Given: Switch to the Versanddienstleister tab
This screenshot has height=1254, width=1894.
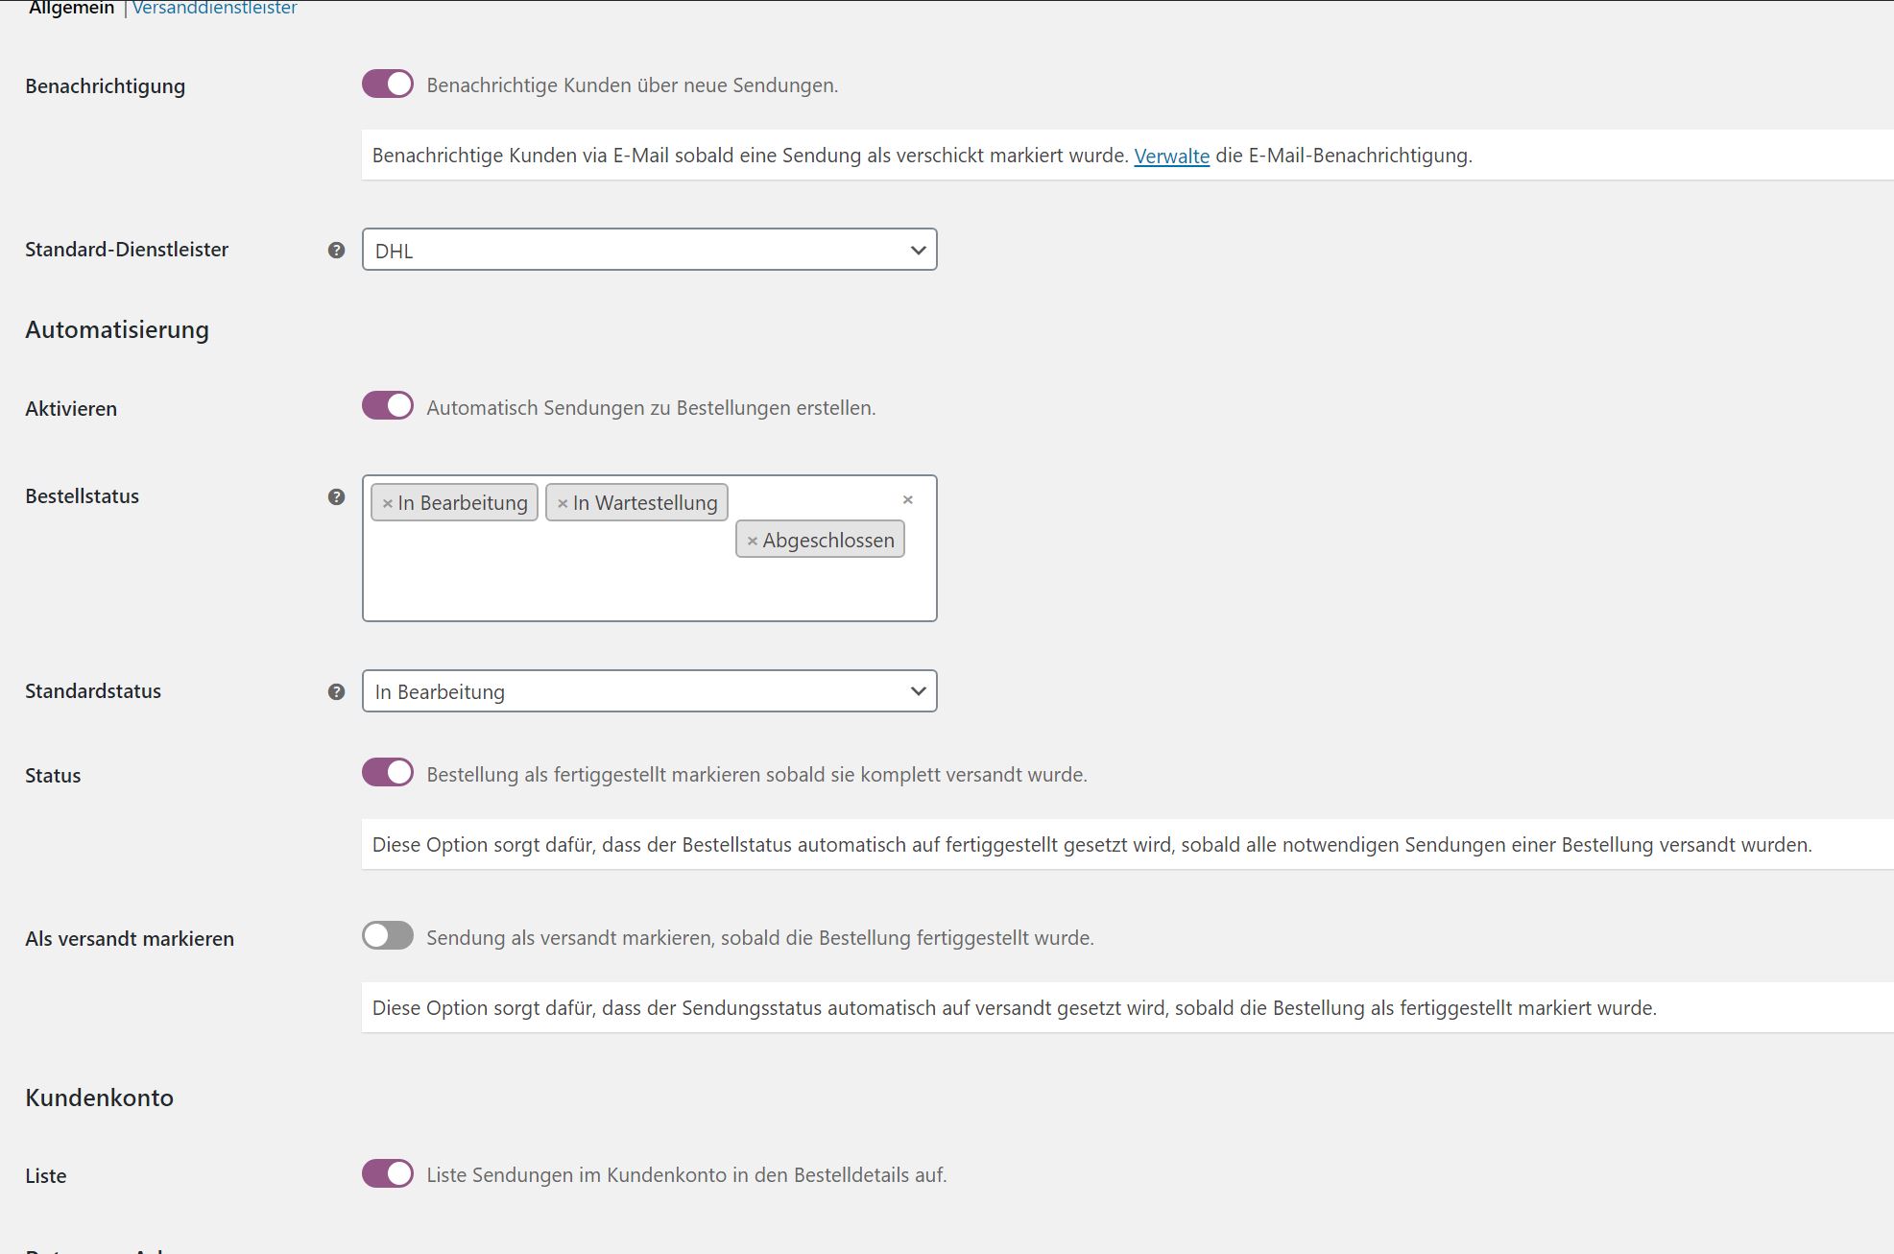Looking at the screenshot, I should [215, 9].
